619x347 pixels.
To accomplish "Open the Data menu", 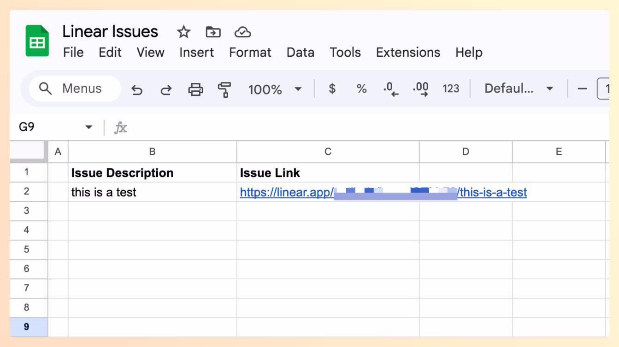I will [x=301, y=53].
